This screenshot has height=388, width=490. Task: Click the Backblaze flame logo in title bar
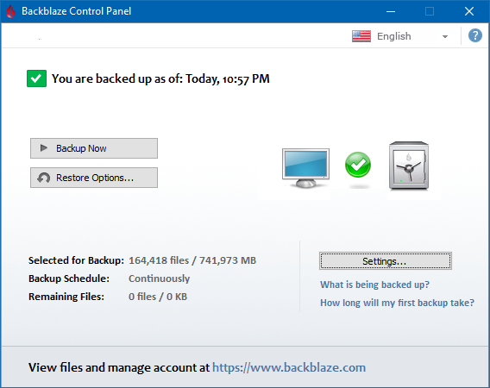point(11,11)
